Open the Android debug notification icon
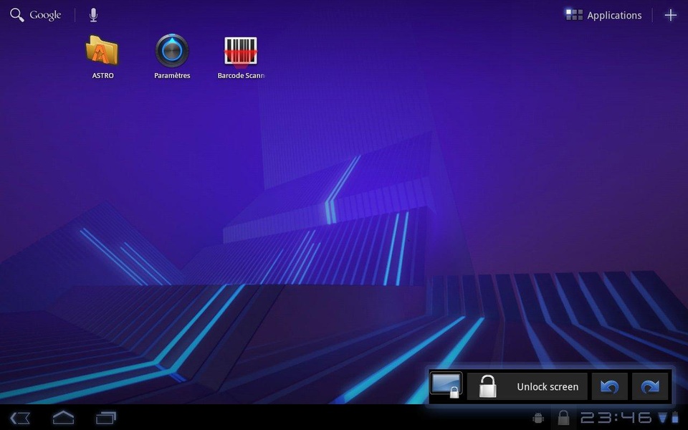 pyautogui.click(x=538, y=418)
